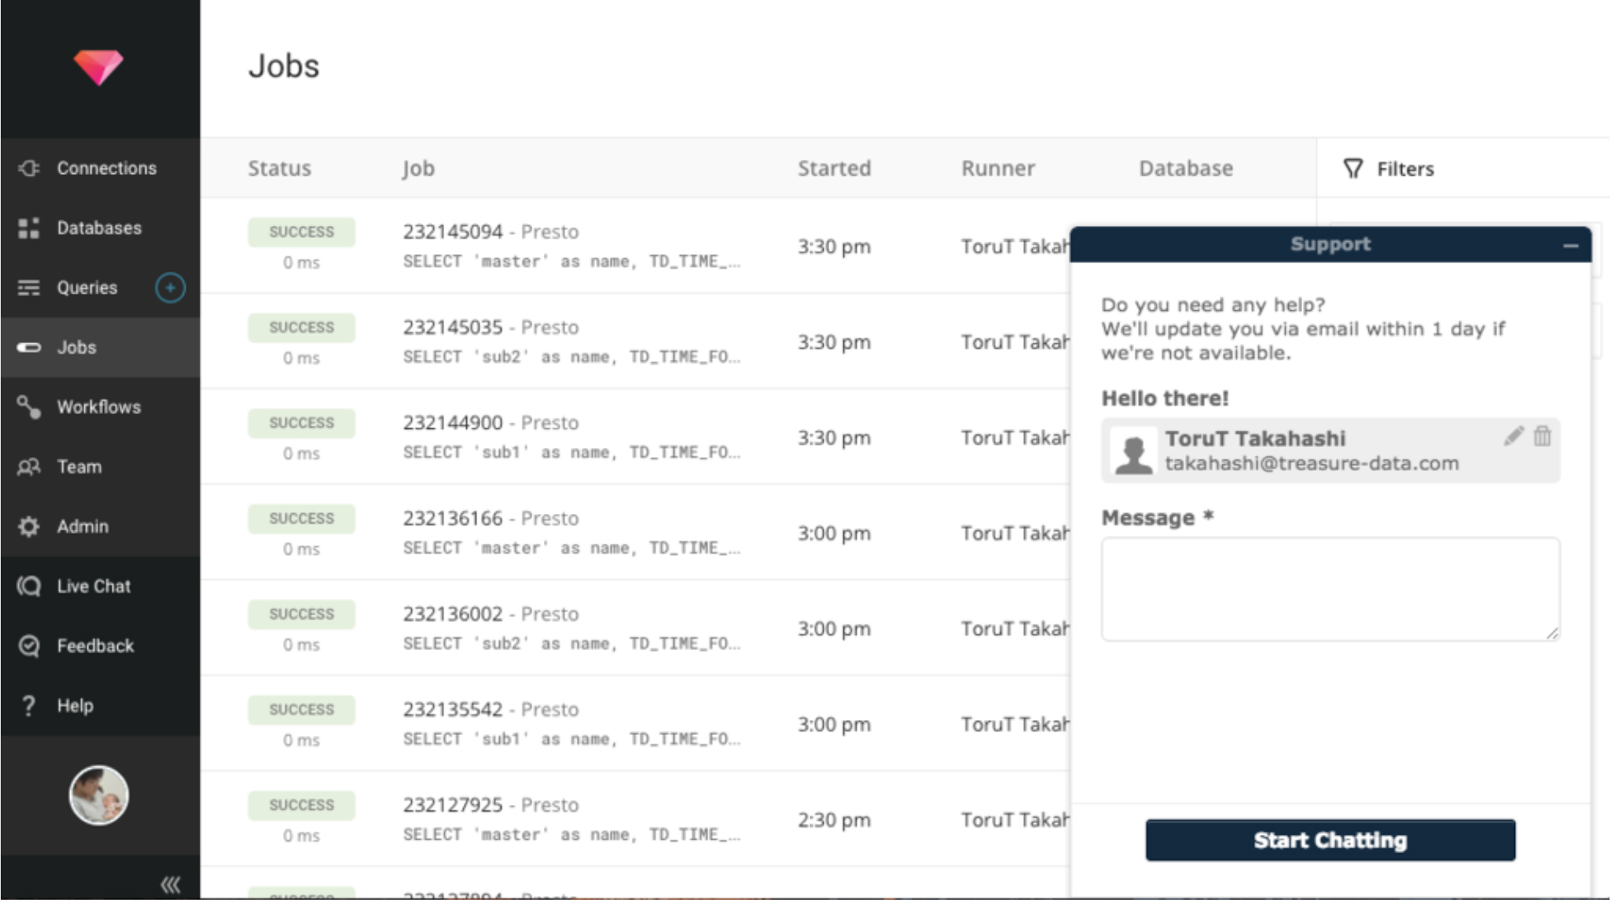Screen dimensions: 1610x900
Task: Add a new query with plus icon
Action: click(x=170, y=288)
